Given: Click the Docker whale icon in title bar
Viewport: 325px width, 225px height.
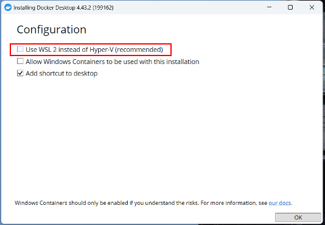Looking at the screenshot, I should tap(8, 8).
